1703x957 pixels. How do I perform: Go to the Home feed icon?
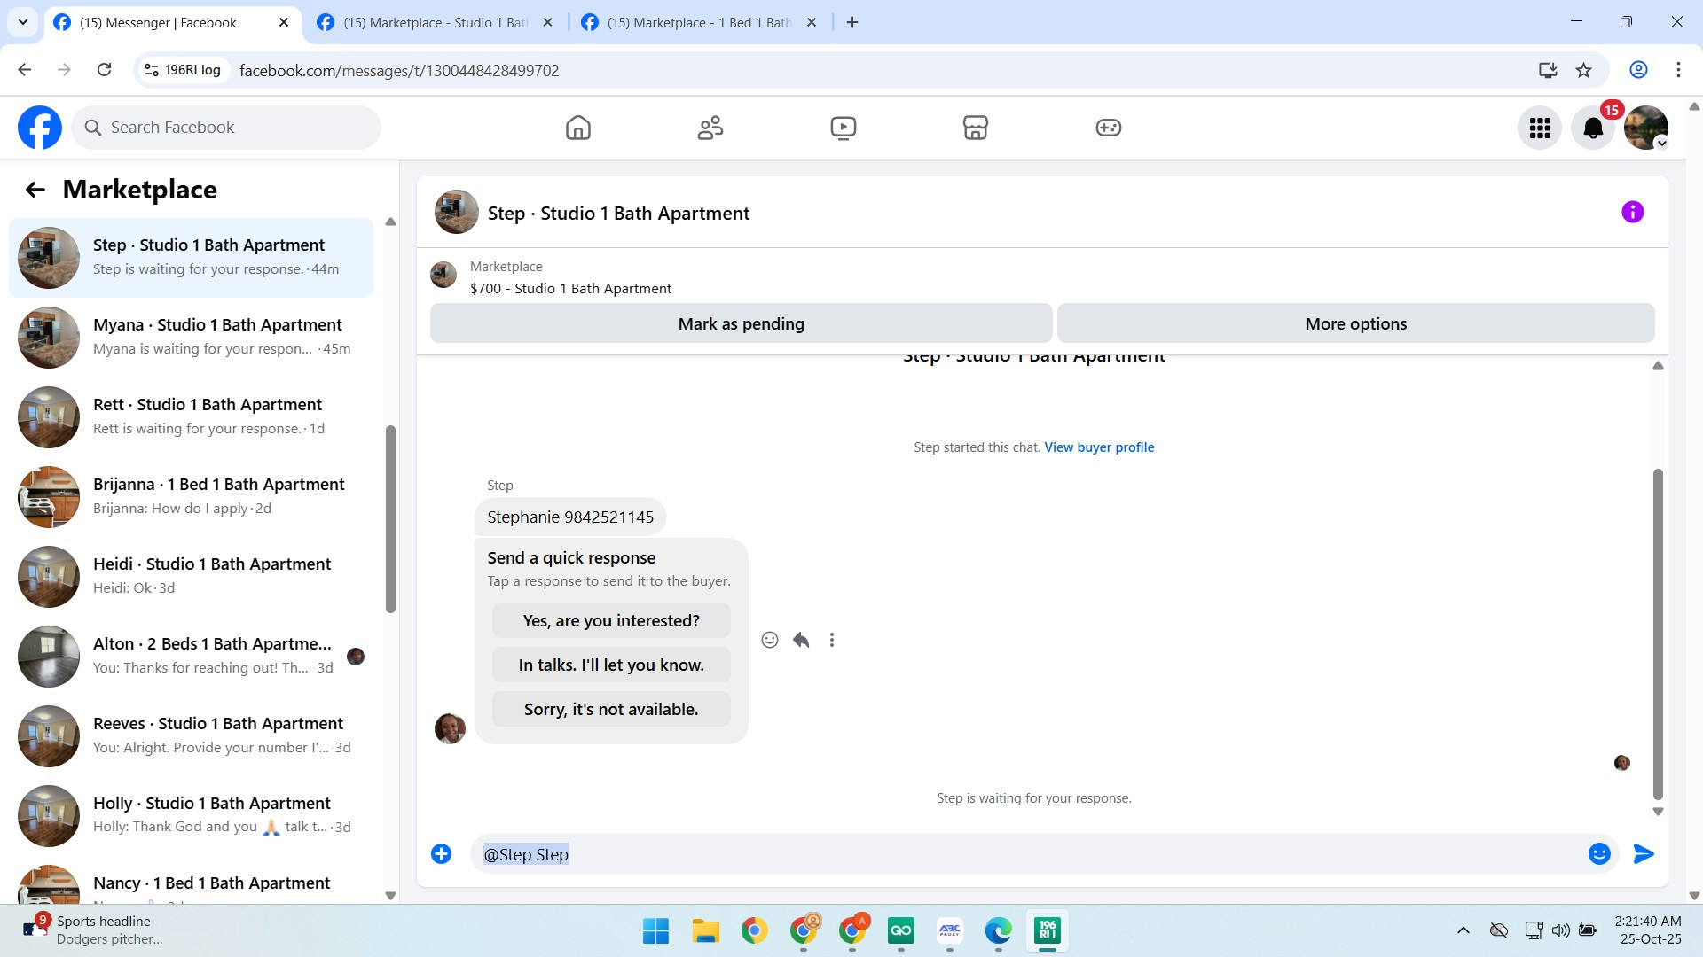point(578,128)
